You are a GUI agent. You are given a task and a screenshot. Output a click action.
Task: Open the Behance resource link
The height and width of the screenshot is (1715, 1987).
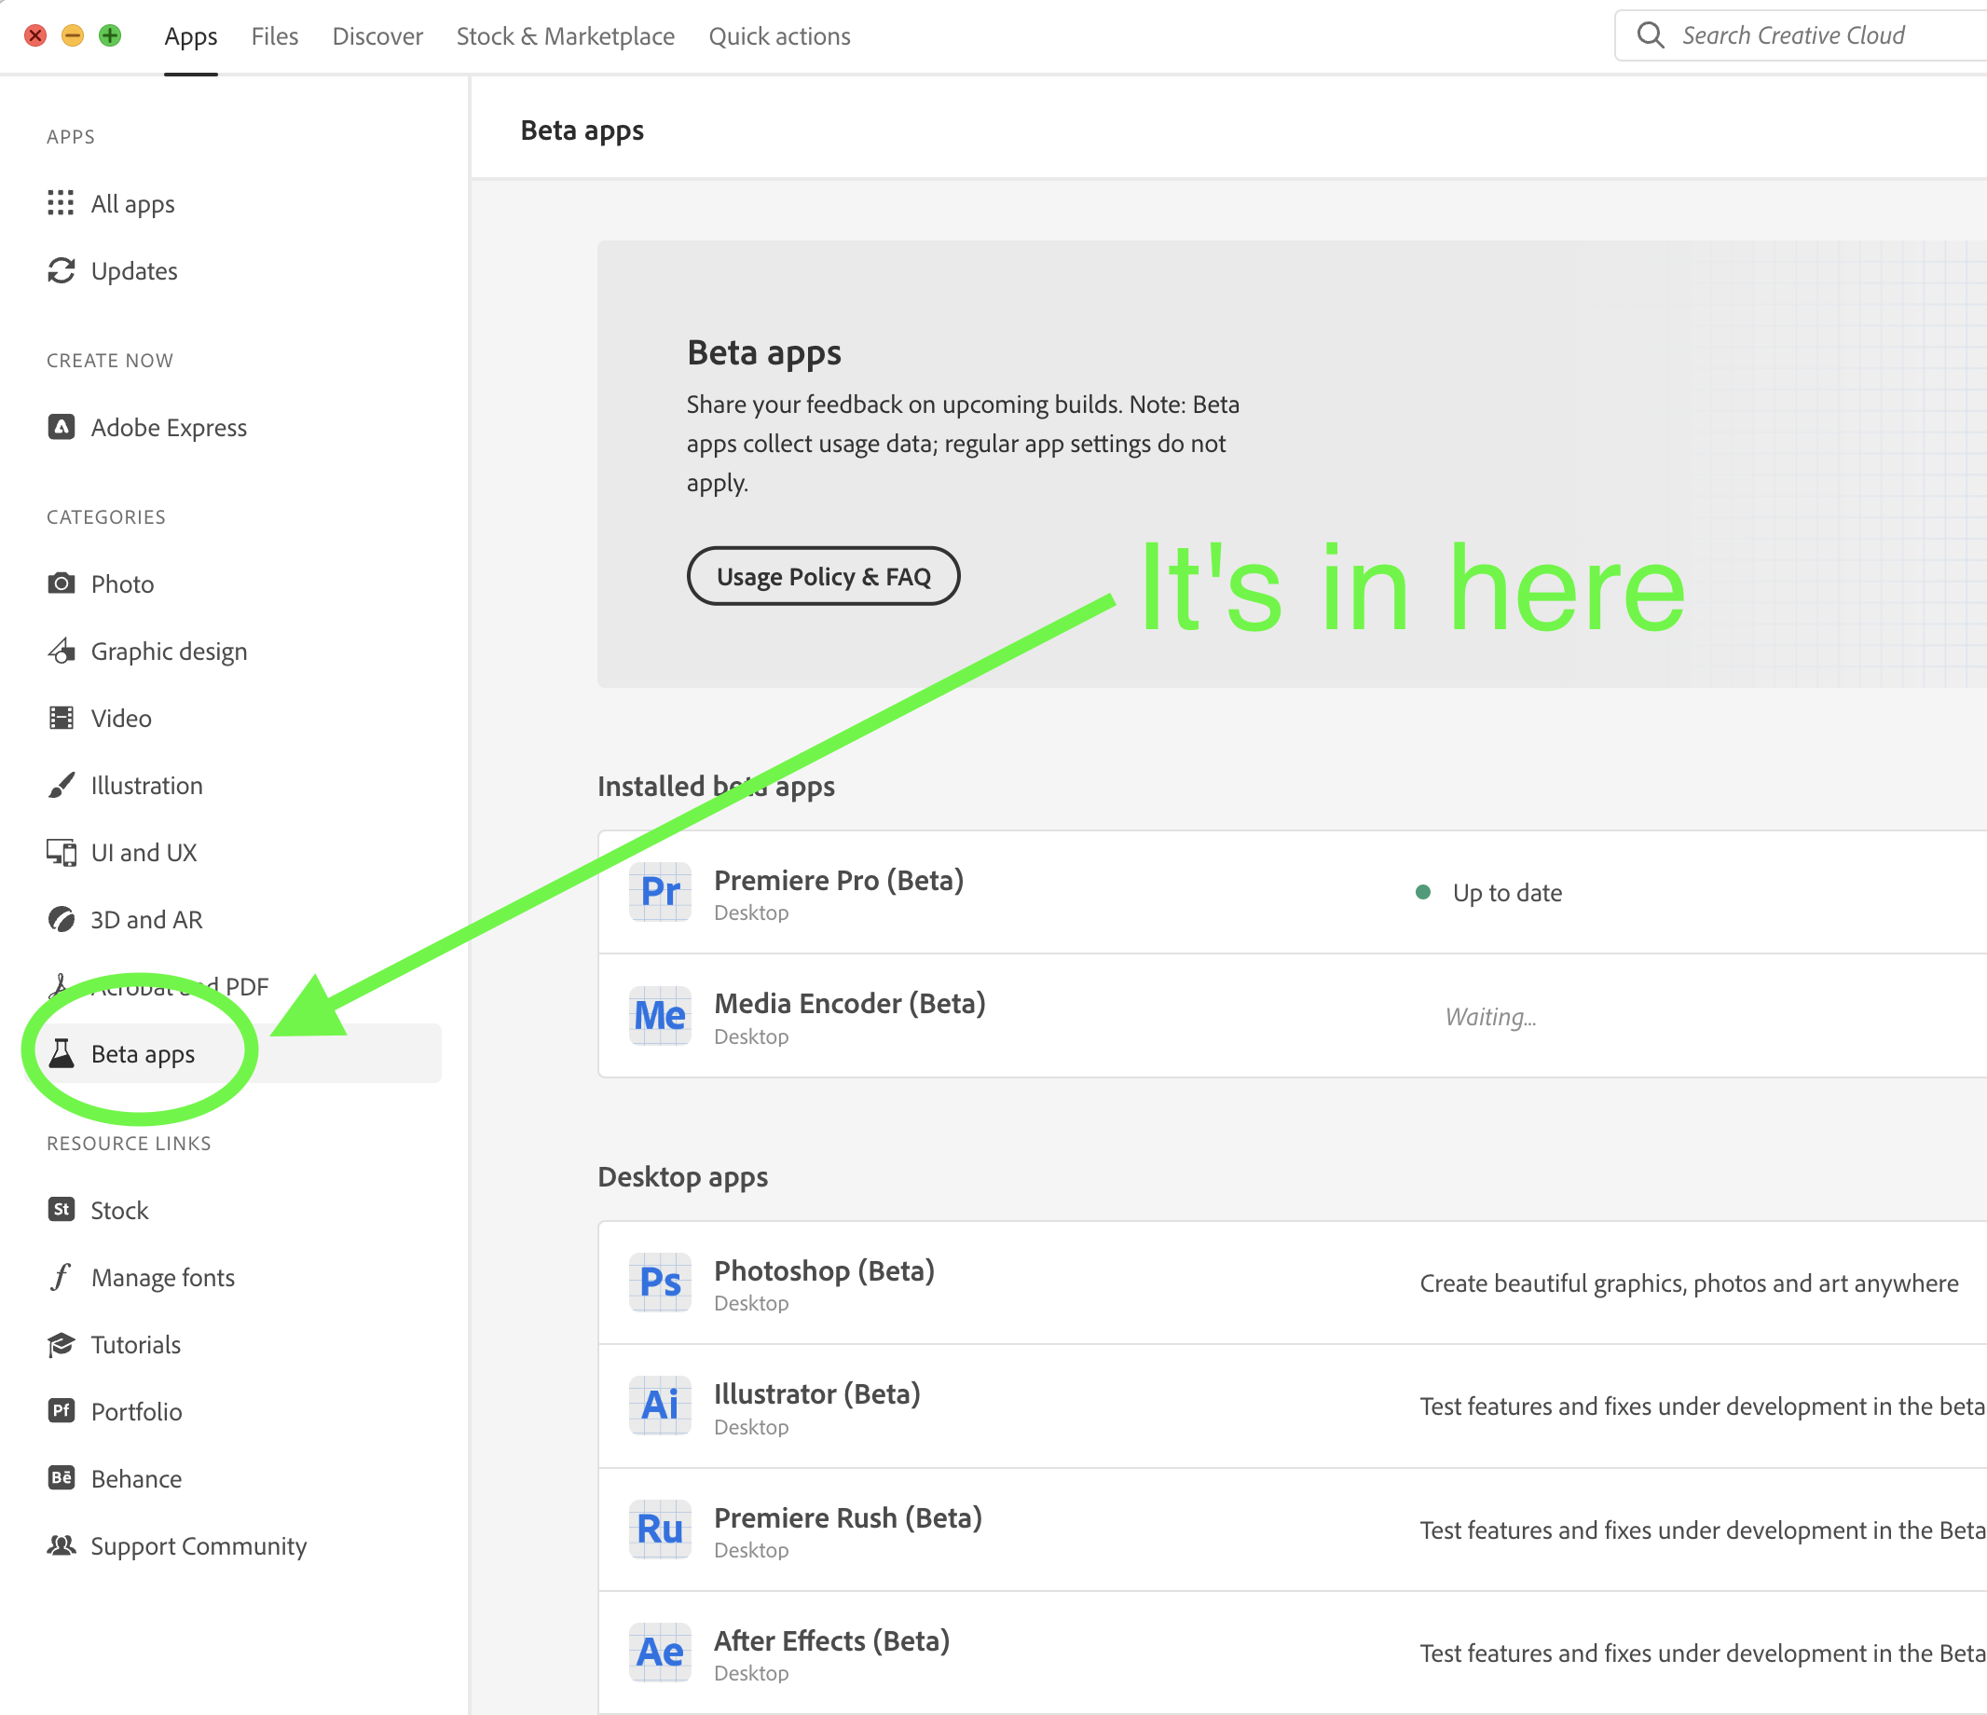[135, 1479]
